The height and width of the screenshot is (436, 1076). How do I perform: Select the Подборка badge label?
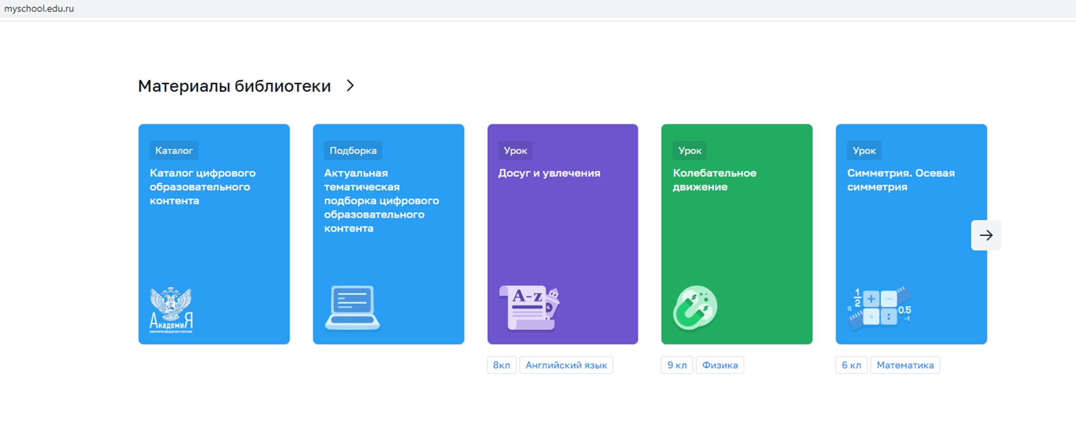[353, 150]
